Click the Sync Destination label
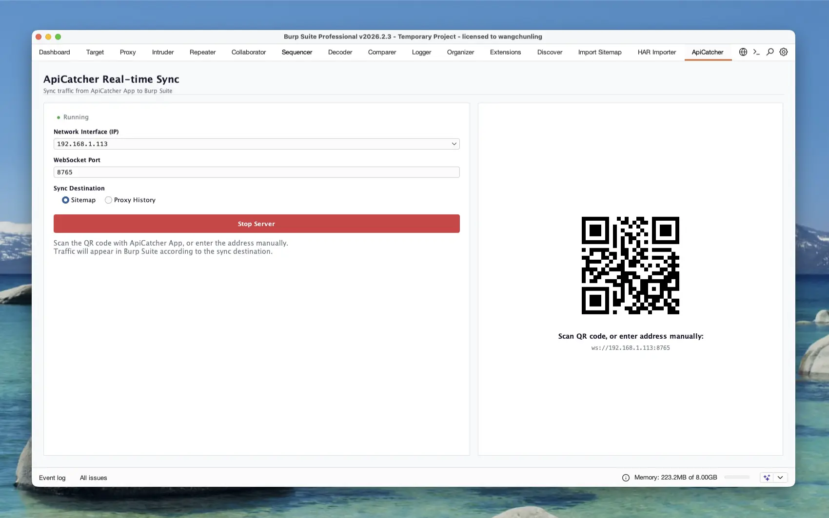Viewport: 829px width, 518px height. tap(79, 188)
